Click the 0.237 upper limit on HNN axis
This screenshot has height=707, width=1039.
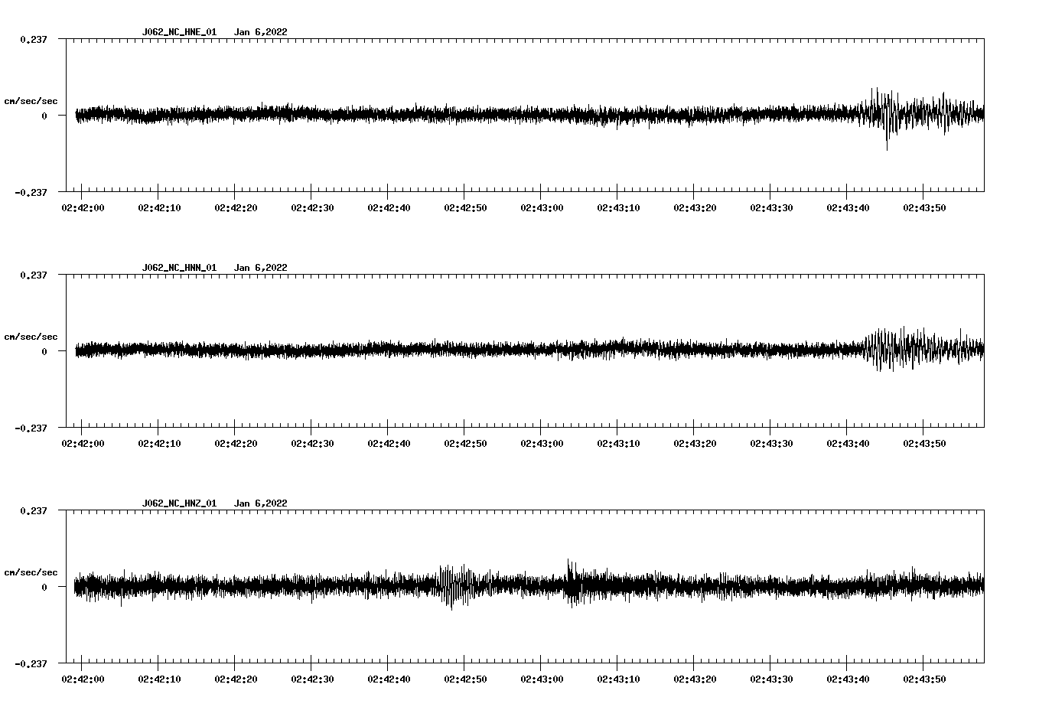(33, 275)
